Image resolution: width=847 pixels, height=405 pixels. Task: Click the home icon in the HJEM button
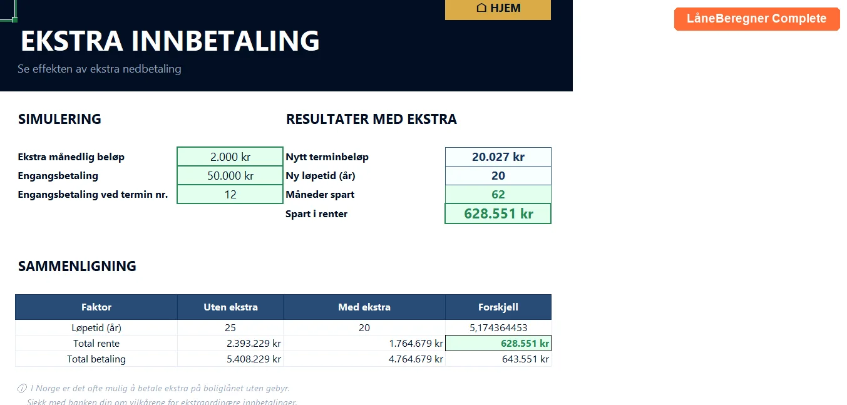pos(481,8)
